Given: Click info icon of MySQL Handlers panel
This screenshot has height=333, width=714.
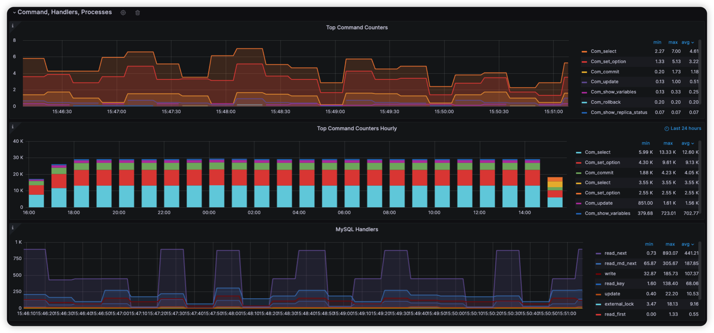Looking at the screenshot, I should (13, 228).
